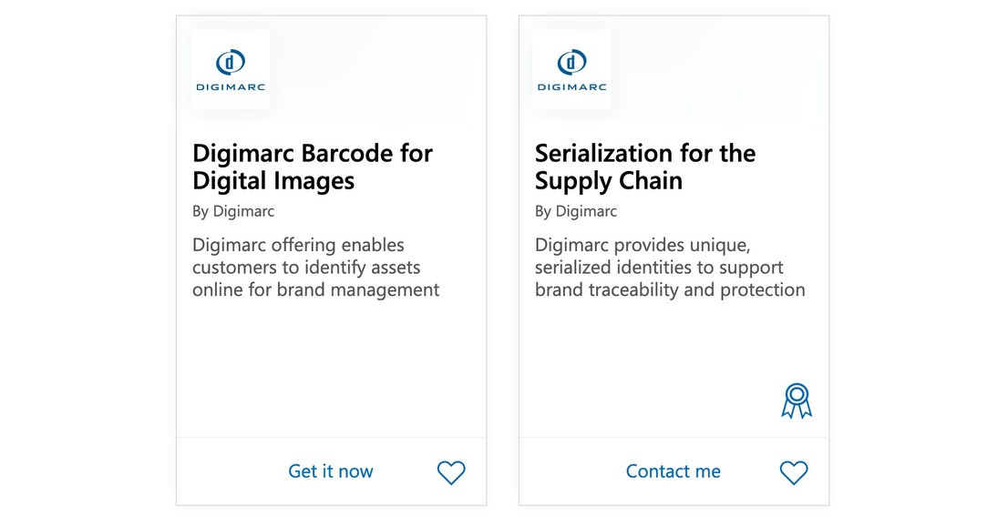Favorite the Digimarc Barcode for Digital Images offering

(x=451, y=472)
